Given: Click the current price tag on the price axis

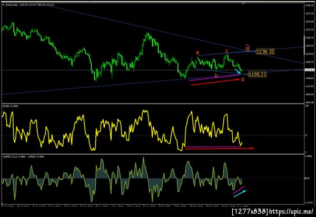Looking at the screenshot, I should (310, 70).
